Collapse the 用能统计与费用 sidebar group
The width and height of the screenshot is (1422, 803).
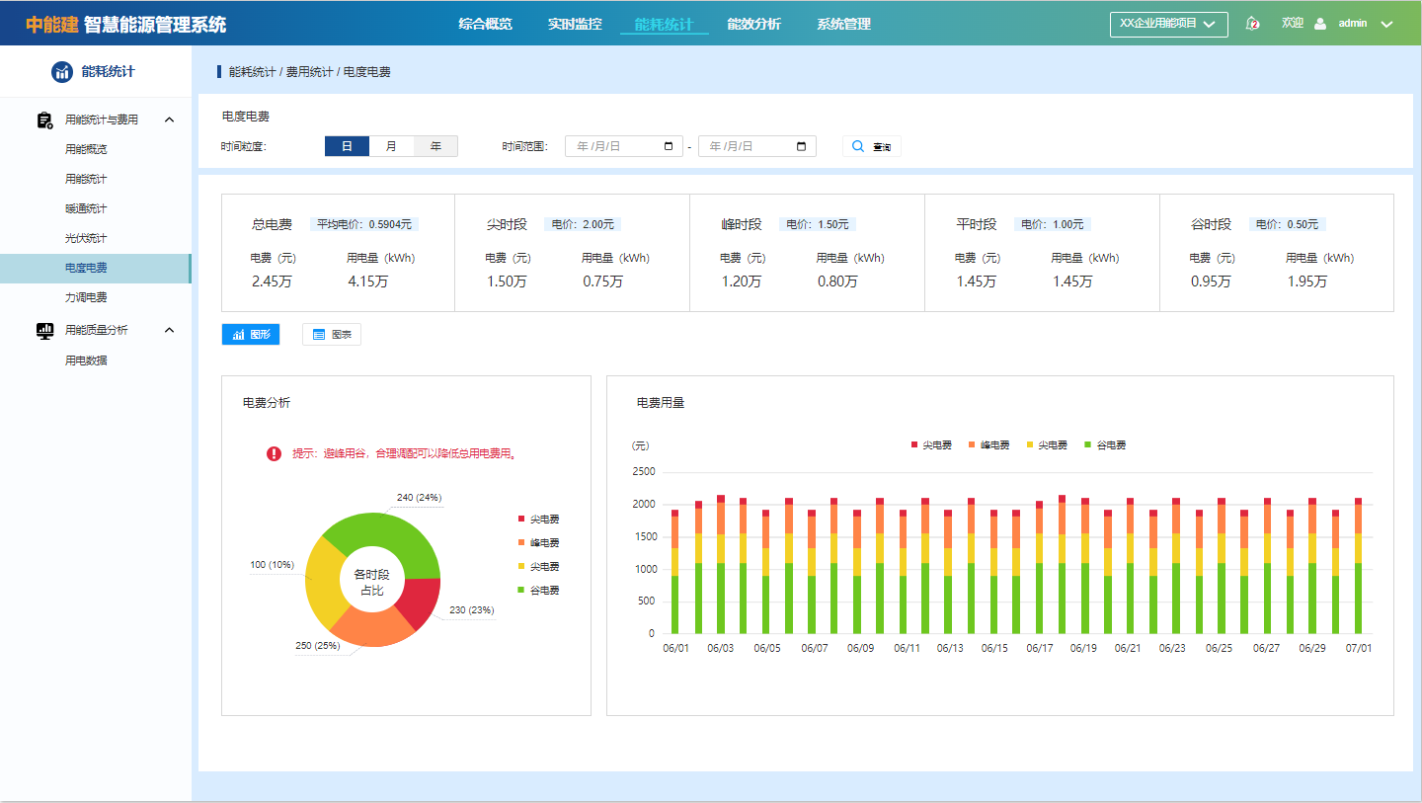[x=169, y=120]
